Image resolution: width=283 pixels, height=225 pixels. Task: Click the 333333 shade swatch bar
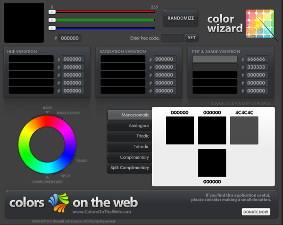point(215,67)
